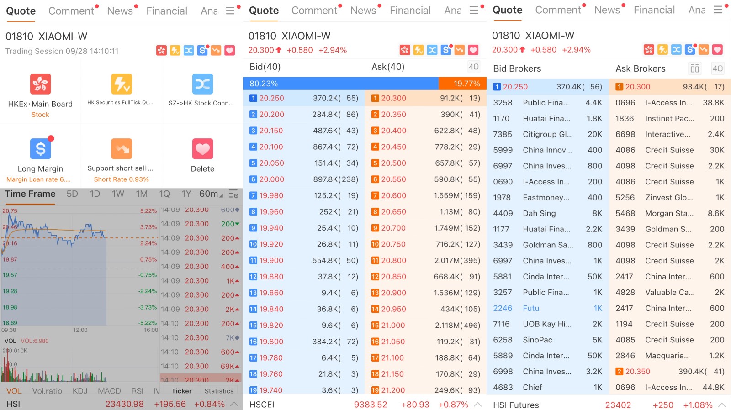The height and width of the screenshot is (410, 731).
Task: Tap small short-sell icon in Trading Session row
Action: (x=216, y=50)
